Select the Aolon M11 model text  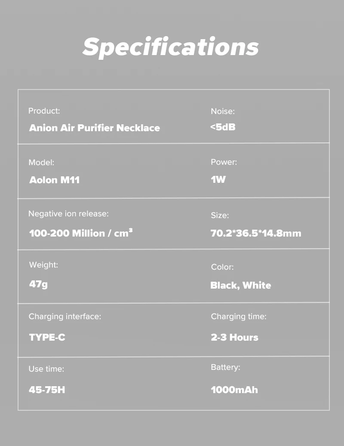(54, 180)
